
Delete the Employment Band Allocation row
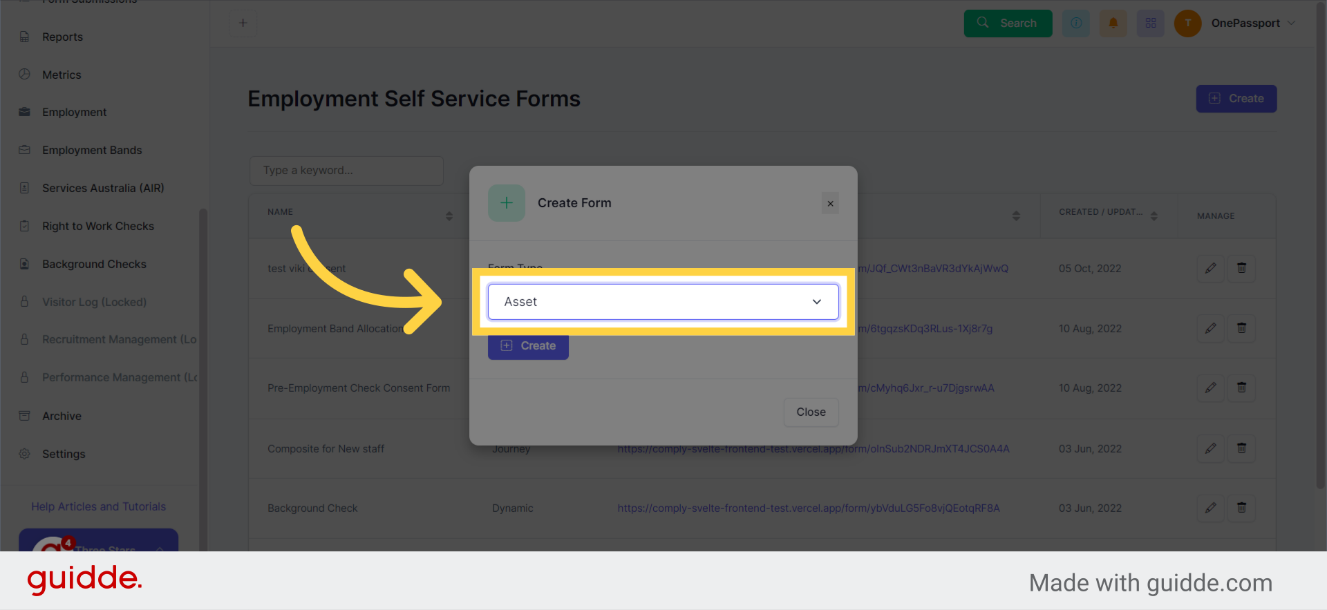[x=1242, y=328]
